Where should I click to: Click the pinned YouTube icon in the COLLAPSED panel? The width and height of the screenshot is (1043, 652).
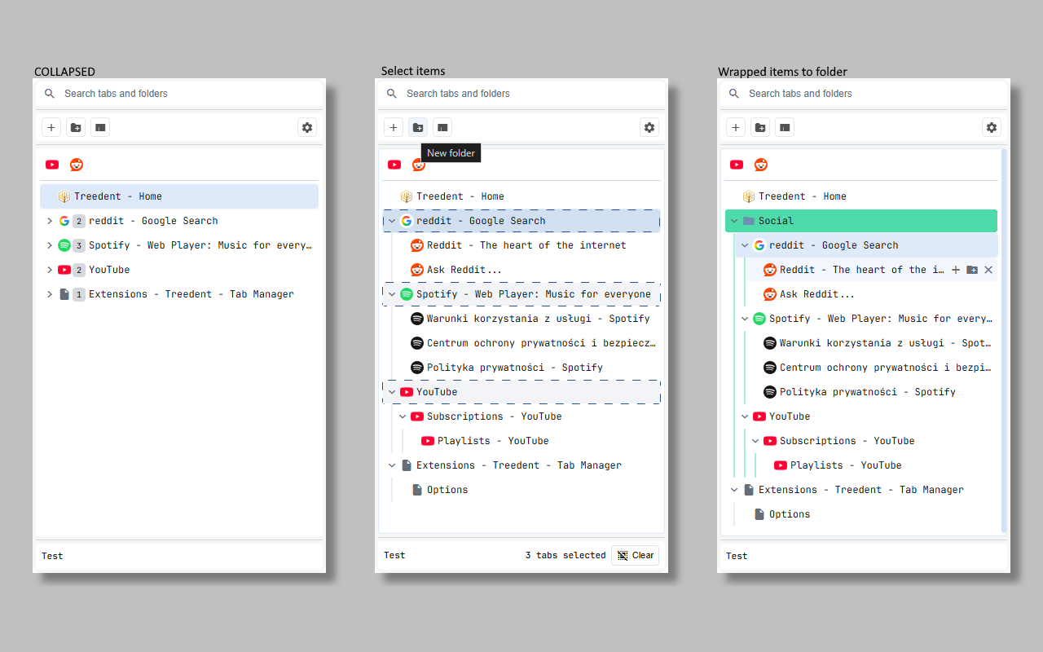pos(52,165)
